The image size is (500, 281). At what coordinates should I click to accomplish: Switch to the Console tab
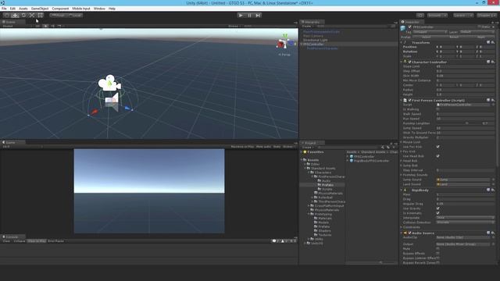tap(12, 237)
